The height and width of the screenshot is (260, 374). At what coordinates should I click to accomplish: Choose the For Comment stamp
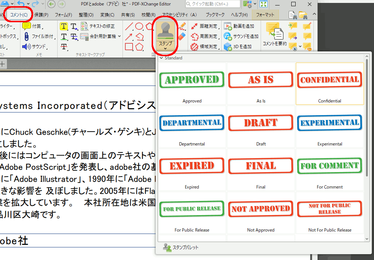coord(330,170)
